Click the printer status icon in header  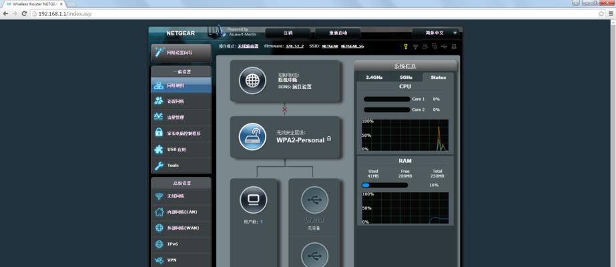(x=454, y=46)
